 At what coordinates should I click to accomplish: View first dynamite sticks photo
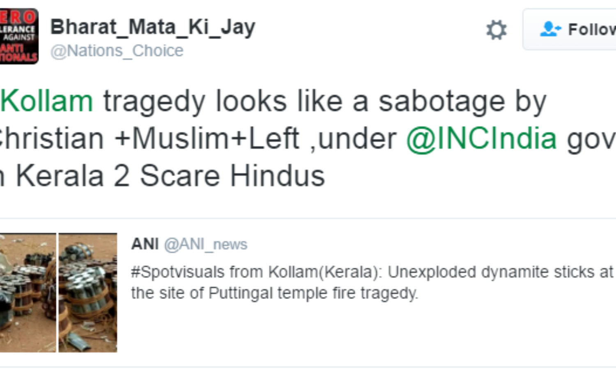coord(28,292)
